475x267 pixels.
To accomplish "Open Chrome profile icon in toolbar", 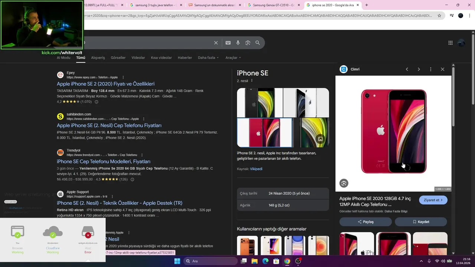I will click(x=461, y=16).
